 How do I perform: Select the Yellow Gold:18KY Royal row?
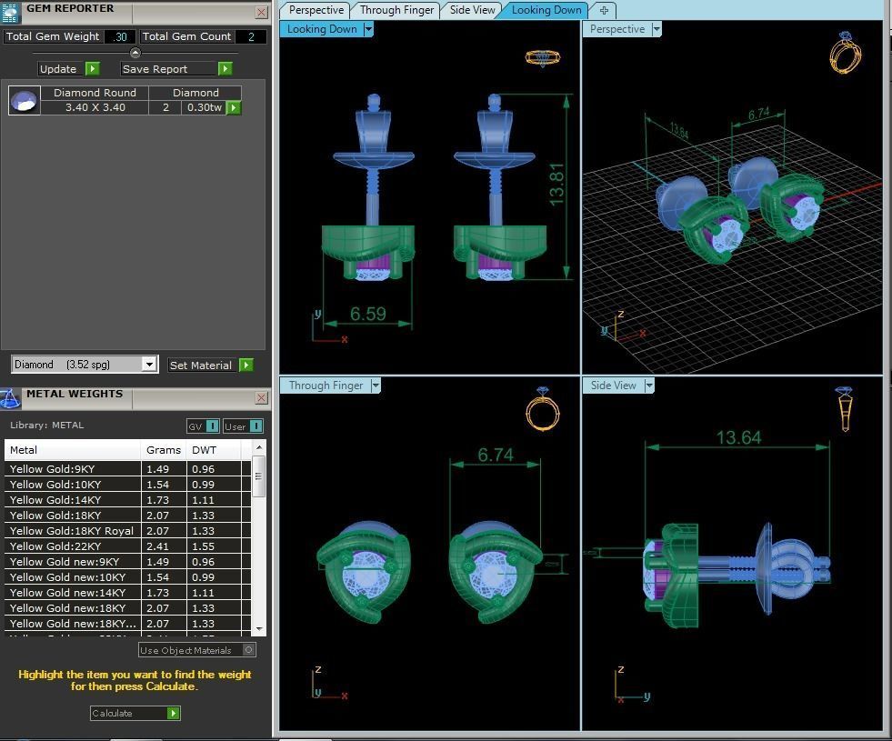pos(127,530)
